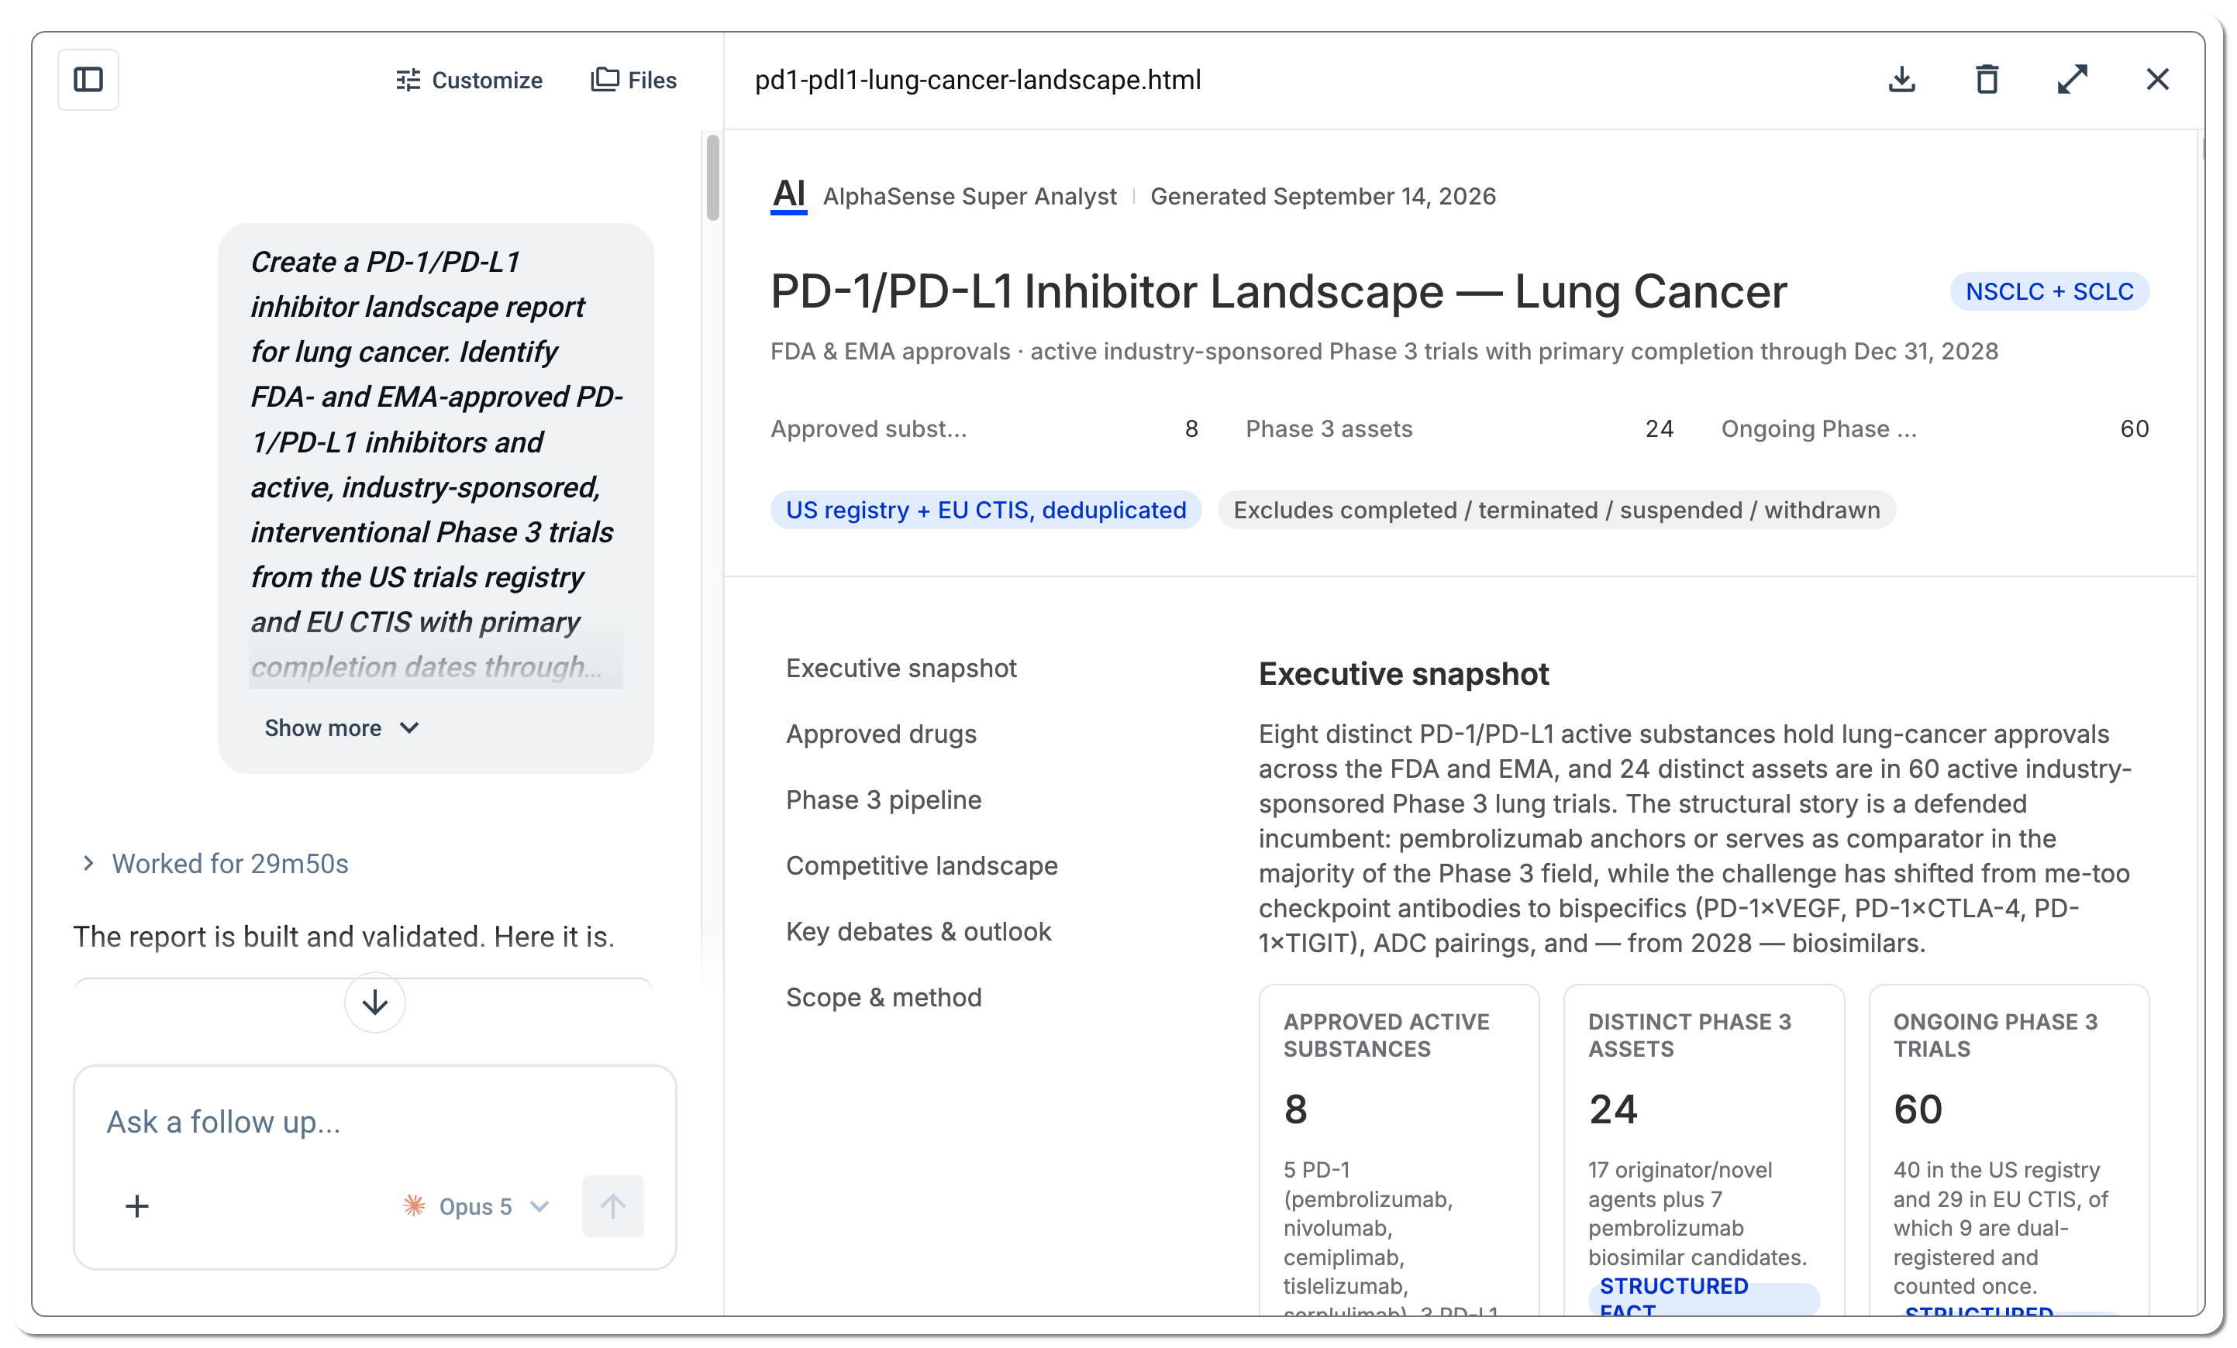Image resolution: width=2237 pixels, height=1348 pixels.
Task: Jump to Phase 3 pipeline section
Action: click(x=884, y=800)
